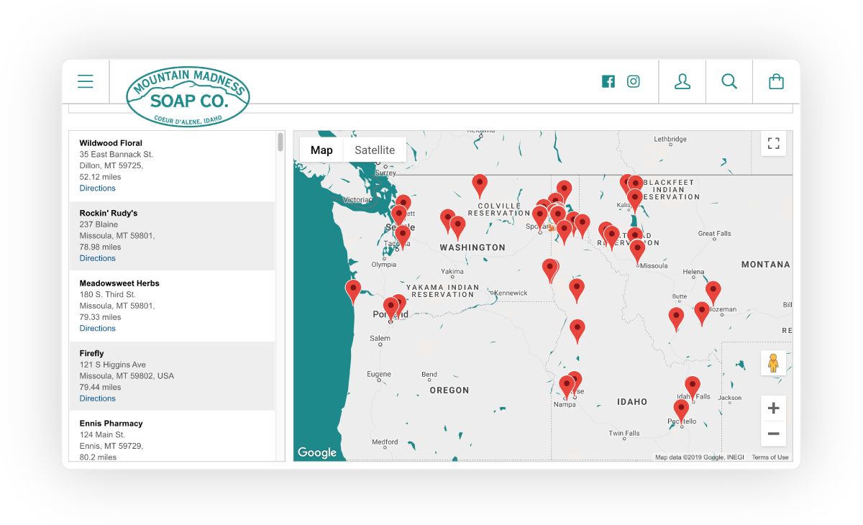Switch to Satellite view tab
This screenshot has width=863, height=525.
tap(375, 150)
